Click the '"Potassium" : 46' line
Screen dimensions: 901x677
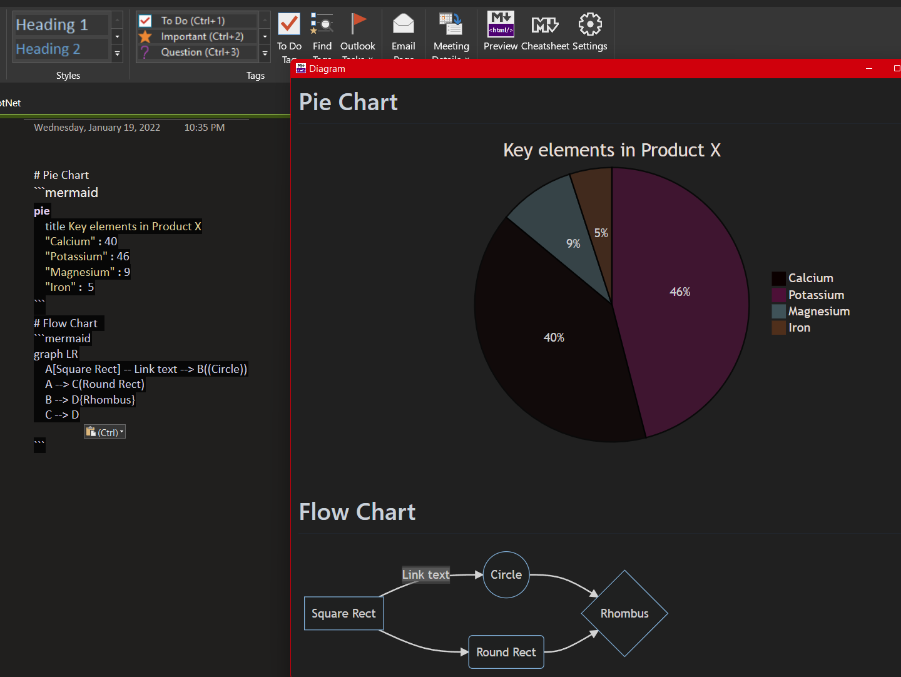coord(88,257)
